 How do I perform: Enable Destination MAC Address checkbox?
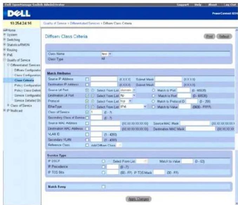point(87,129)
